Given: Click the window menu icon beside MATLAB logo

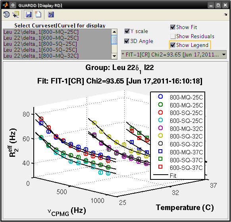Looking at the screenshot, I should [x=13, y=5].
